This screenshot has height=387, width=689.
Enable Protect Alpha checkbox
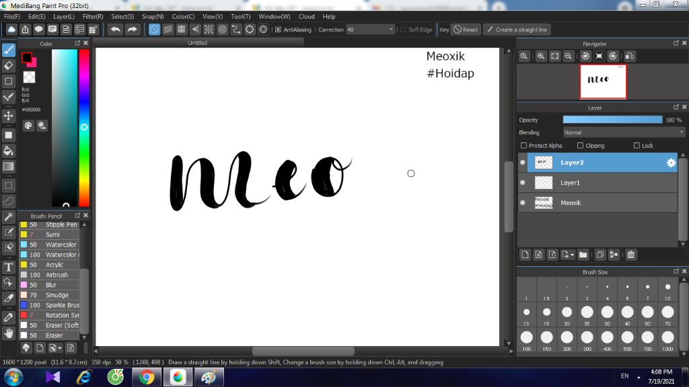click(523, 145)
